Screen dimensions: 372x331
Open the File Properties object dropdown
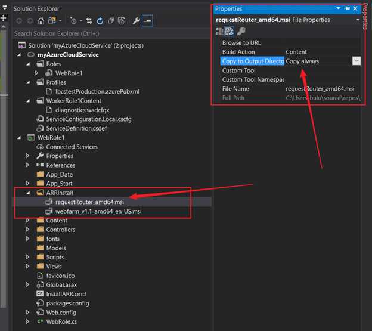(x=358, y=20)
